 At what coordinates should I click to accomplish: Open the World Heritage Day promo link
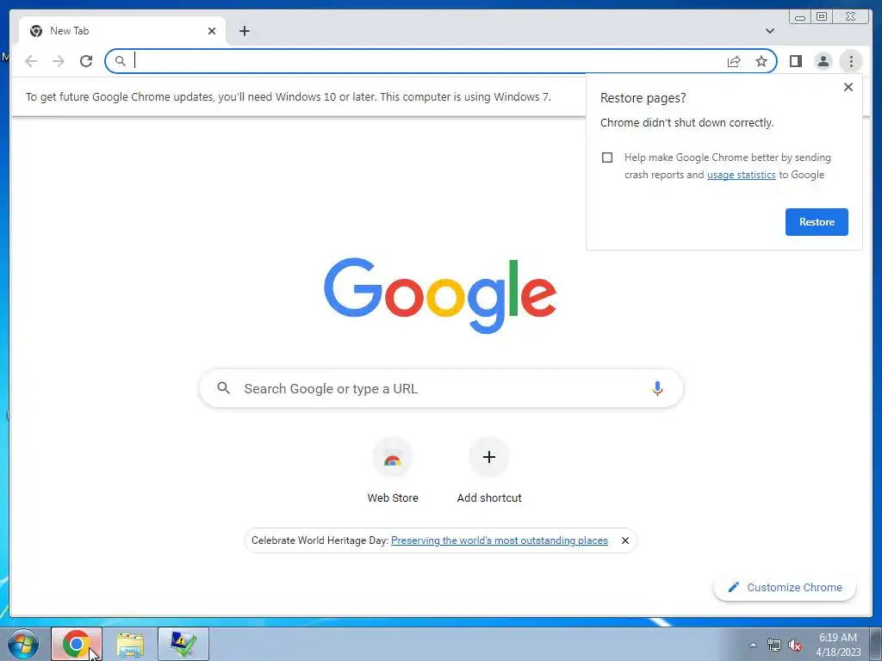tap(499, 541)
